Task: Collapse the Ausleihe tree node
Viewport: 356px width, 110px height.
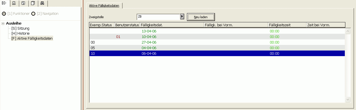Action: click(3, 23)
